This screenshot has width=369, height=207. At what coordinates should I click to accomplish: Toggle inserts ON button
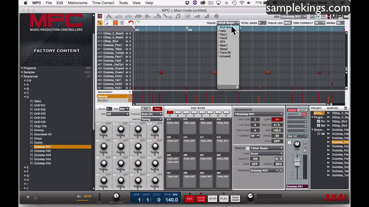(304, 114)
